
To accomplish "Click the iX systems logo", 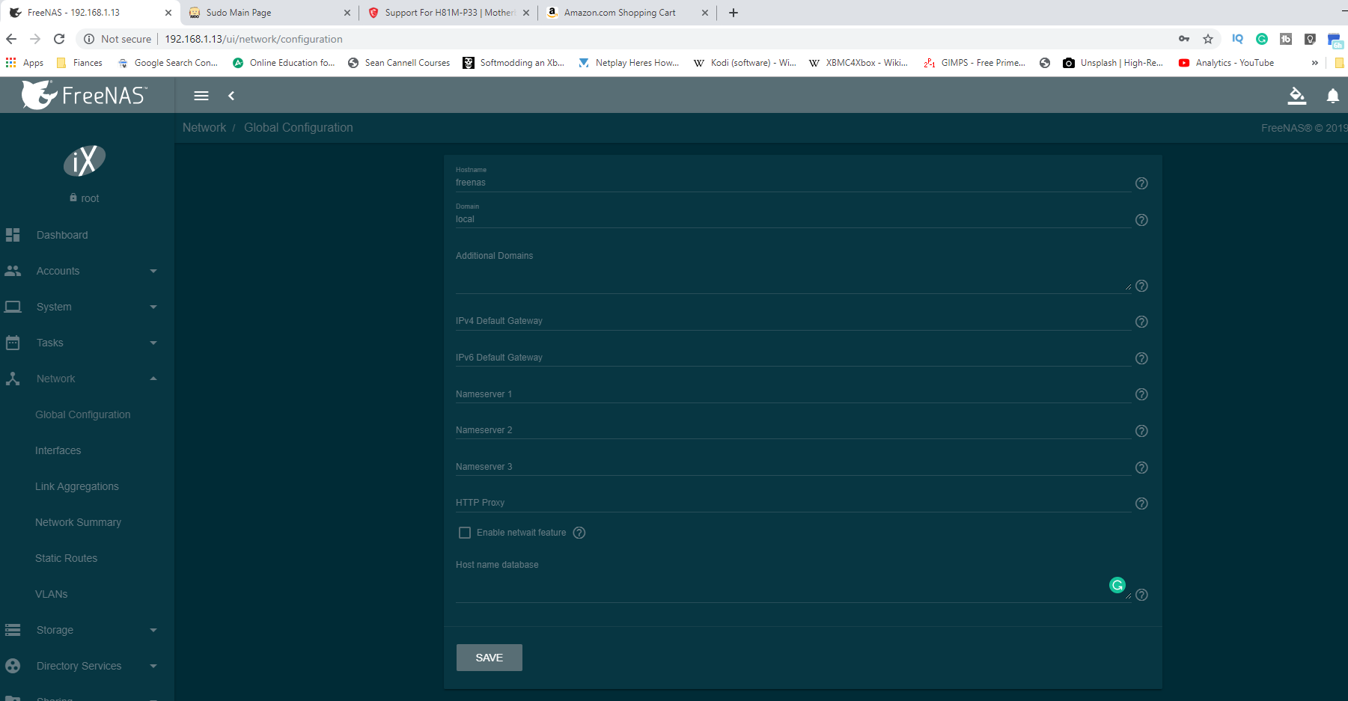I will 85,160.
